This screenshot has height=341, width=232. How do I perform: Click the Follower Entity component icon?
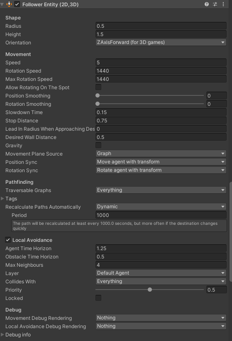[x=9, y=4]
